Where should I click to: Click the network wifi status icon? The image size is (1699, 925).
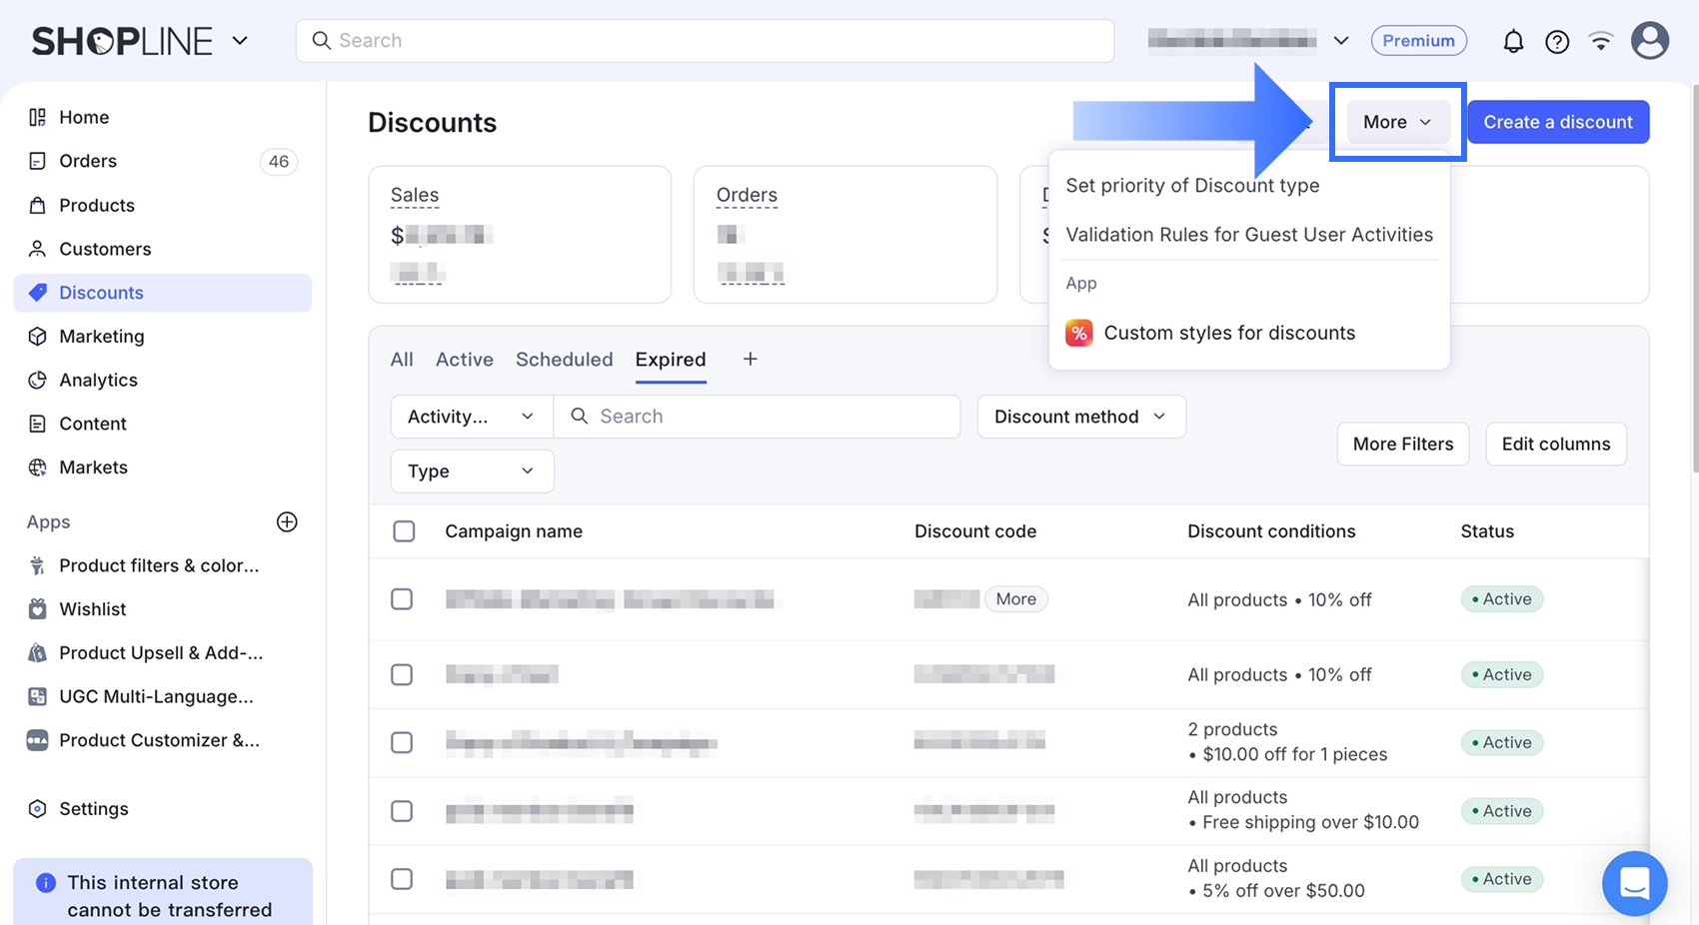coord(1601,41)
